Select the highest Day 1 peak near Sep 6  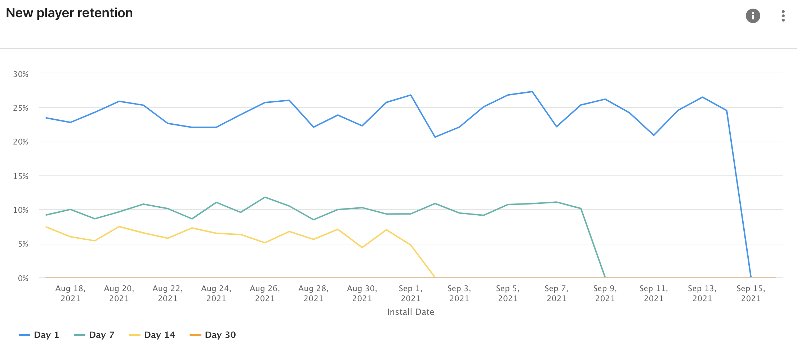(532, 92)
